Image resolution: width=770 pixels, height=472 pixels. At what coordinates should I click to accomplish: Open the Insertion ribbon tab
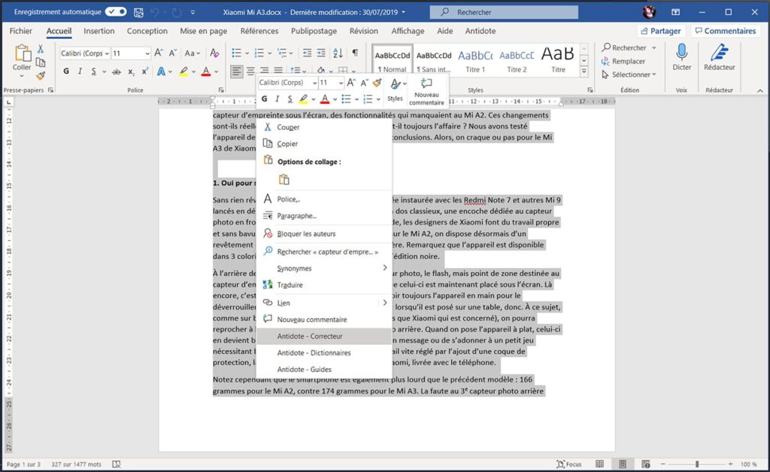click(99, 31)
